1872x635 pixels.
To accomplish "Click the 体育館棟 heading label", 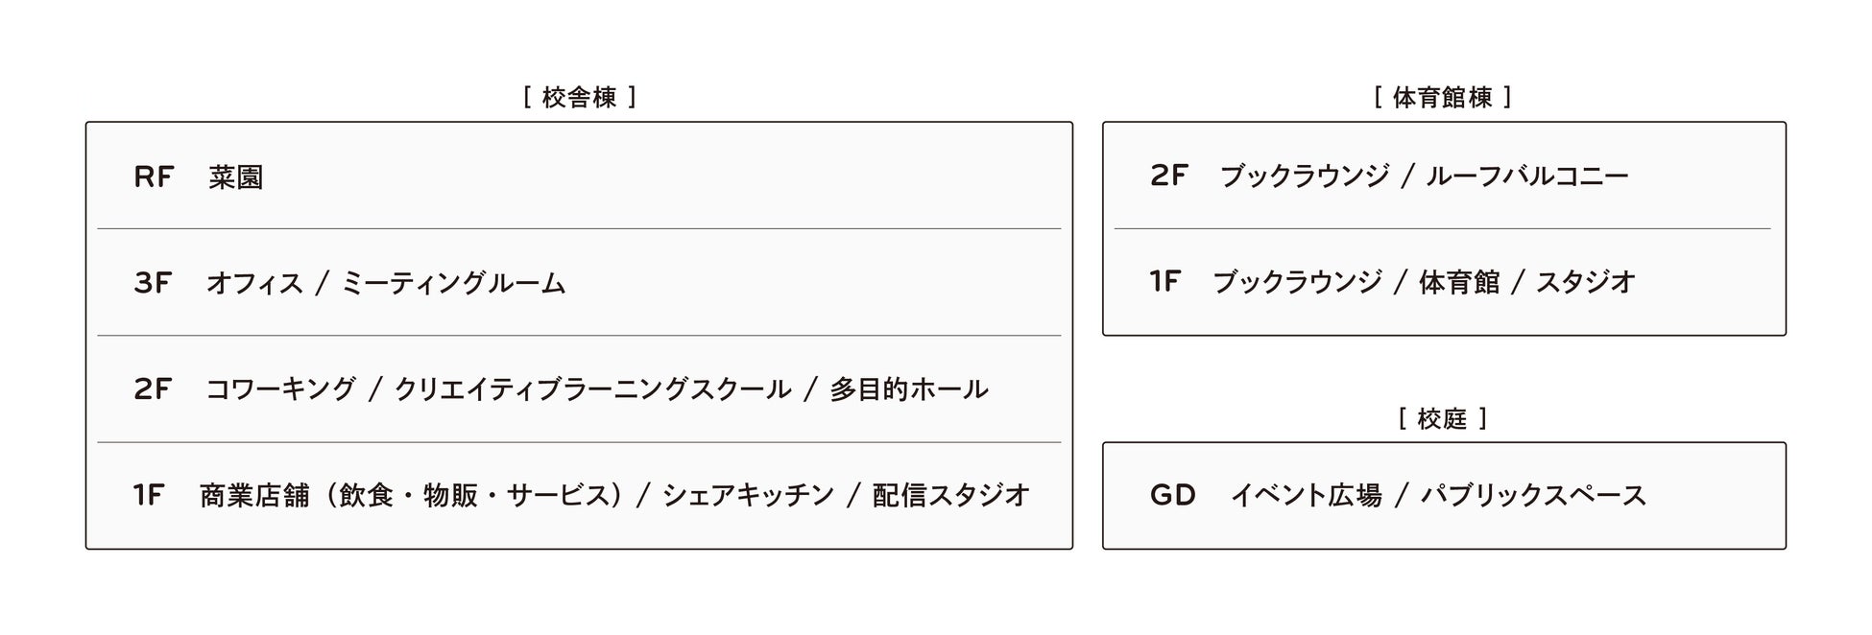I will pyautogui.click(x=1443, y=98).
